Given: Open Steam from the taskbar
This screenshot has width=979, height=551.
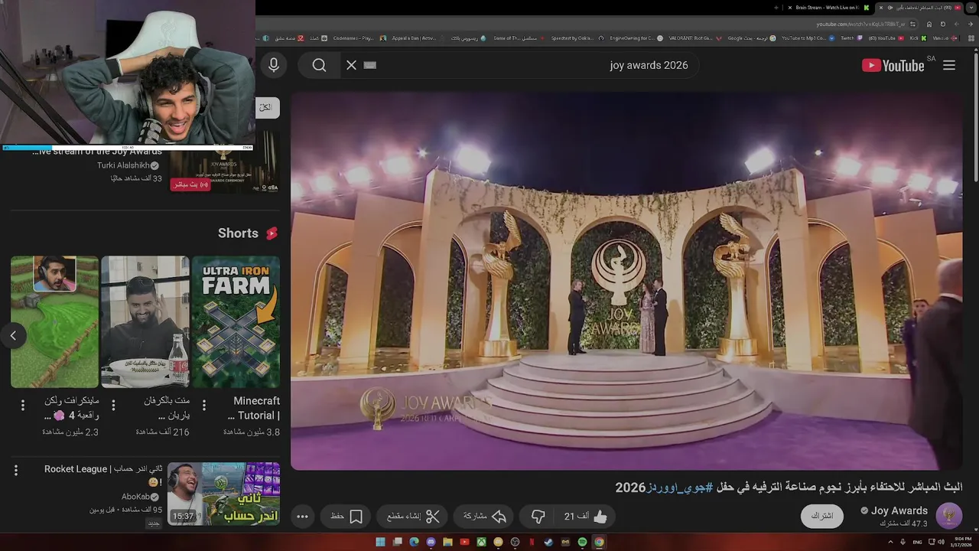Looking at the screenshot, I should click(x=548, y=542).
